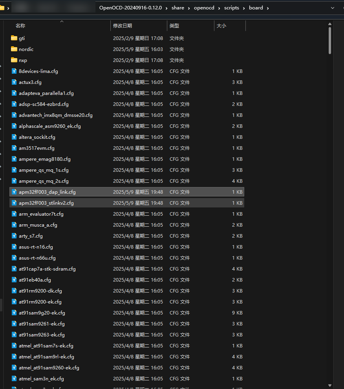Sort files by 修改日期 column header
This screenshot has width=344, height=389.
(123, 25)
